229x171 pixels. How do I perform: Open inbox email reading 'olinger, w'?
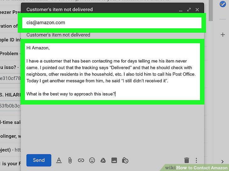click(10, 136)
